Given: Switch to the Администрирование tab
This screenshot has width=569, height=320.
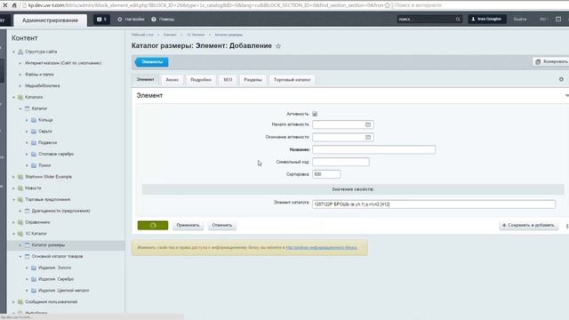Looking at the screenshot, I should (x=50, y=20).
